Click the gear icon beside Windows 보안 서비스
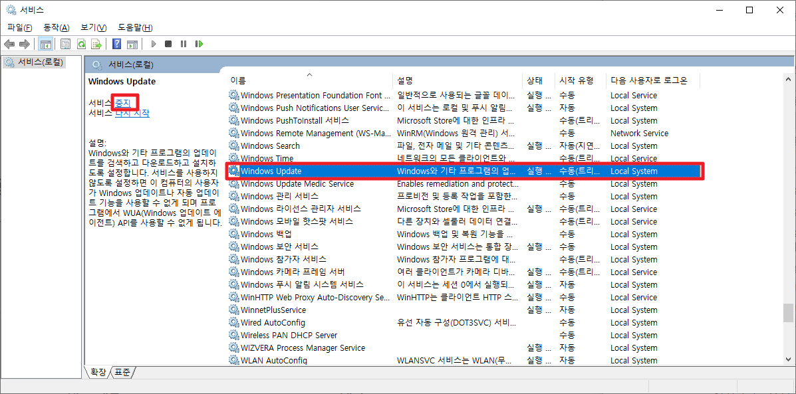 [233, 246]
